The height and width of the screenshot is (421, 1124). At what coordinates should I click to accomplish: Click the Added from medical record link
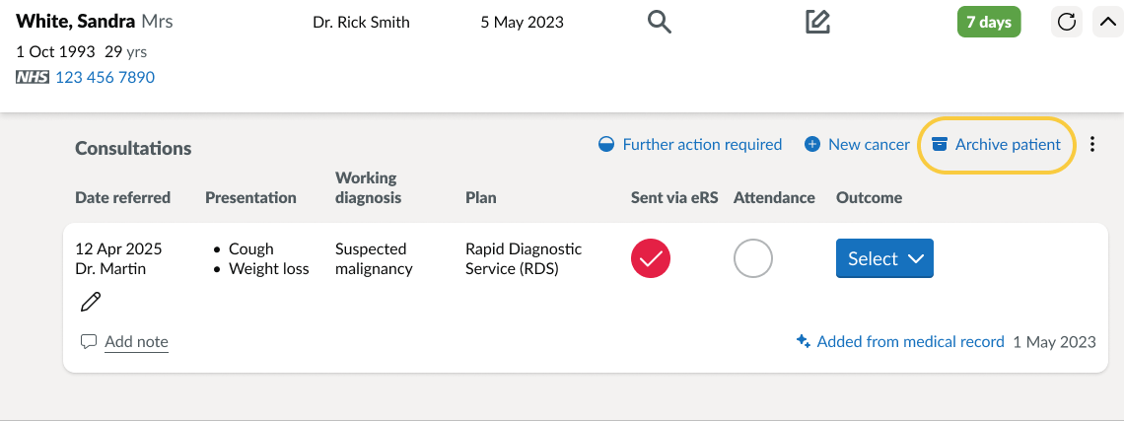point(910,341)
